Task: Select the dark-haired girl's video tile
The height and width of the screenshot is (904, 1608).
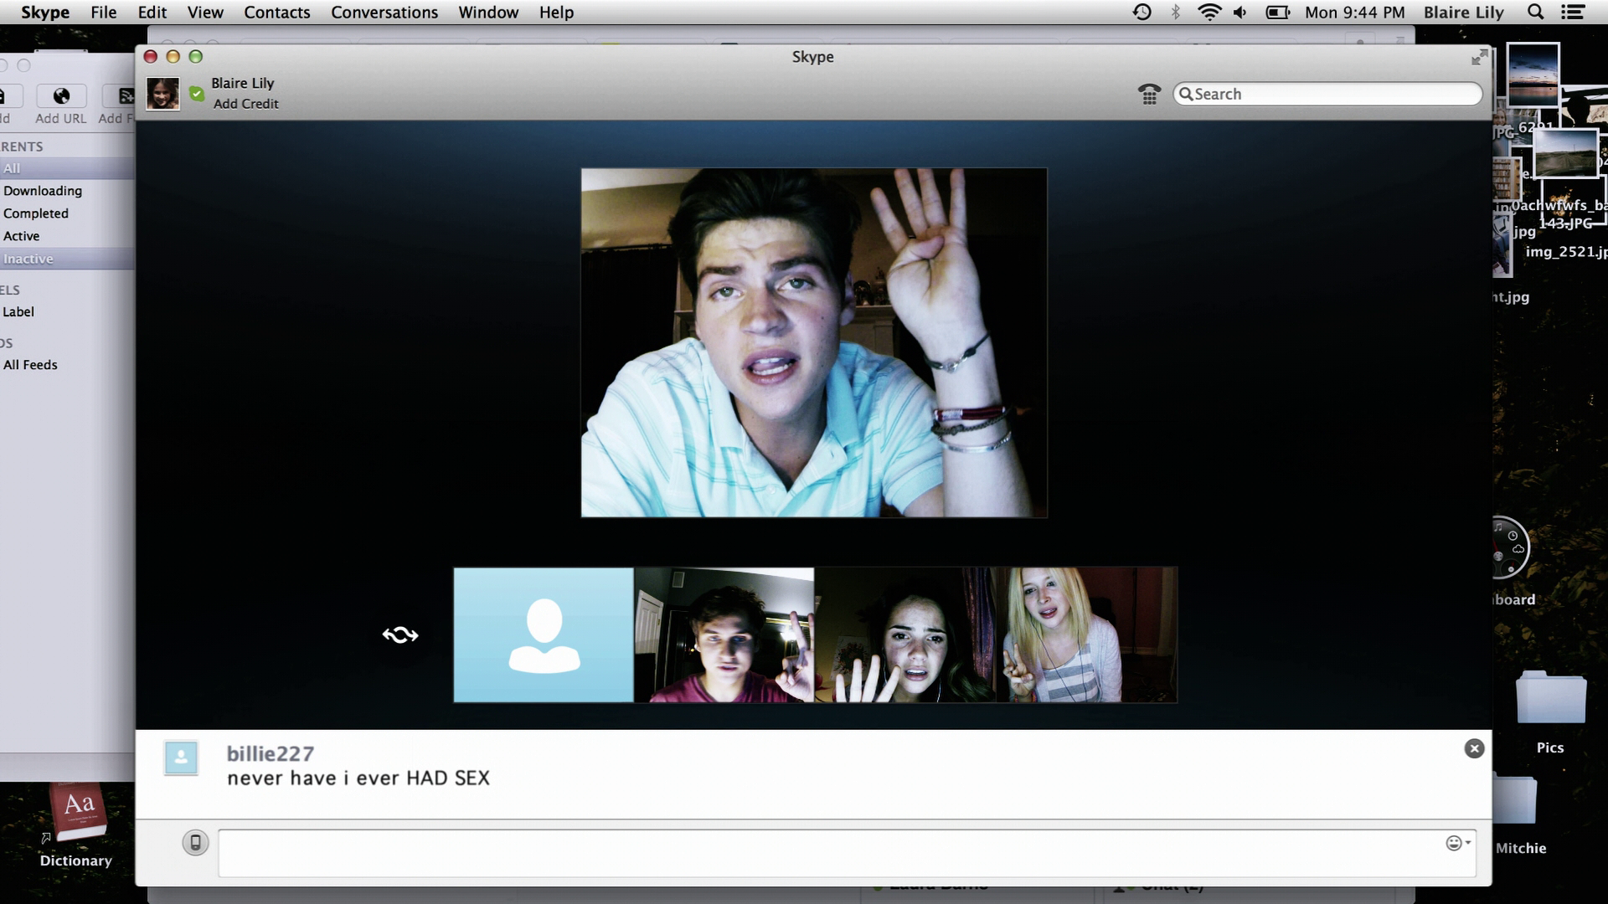Action: (904, 634)
